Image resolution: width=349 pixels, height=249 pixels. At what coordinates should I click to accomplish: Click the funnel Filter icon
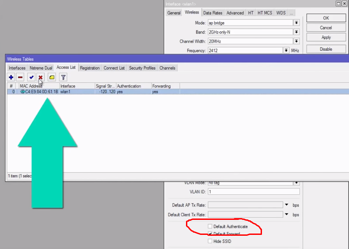[63, 77]
